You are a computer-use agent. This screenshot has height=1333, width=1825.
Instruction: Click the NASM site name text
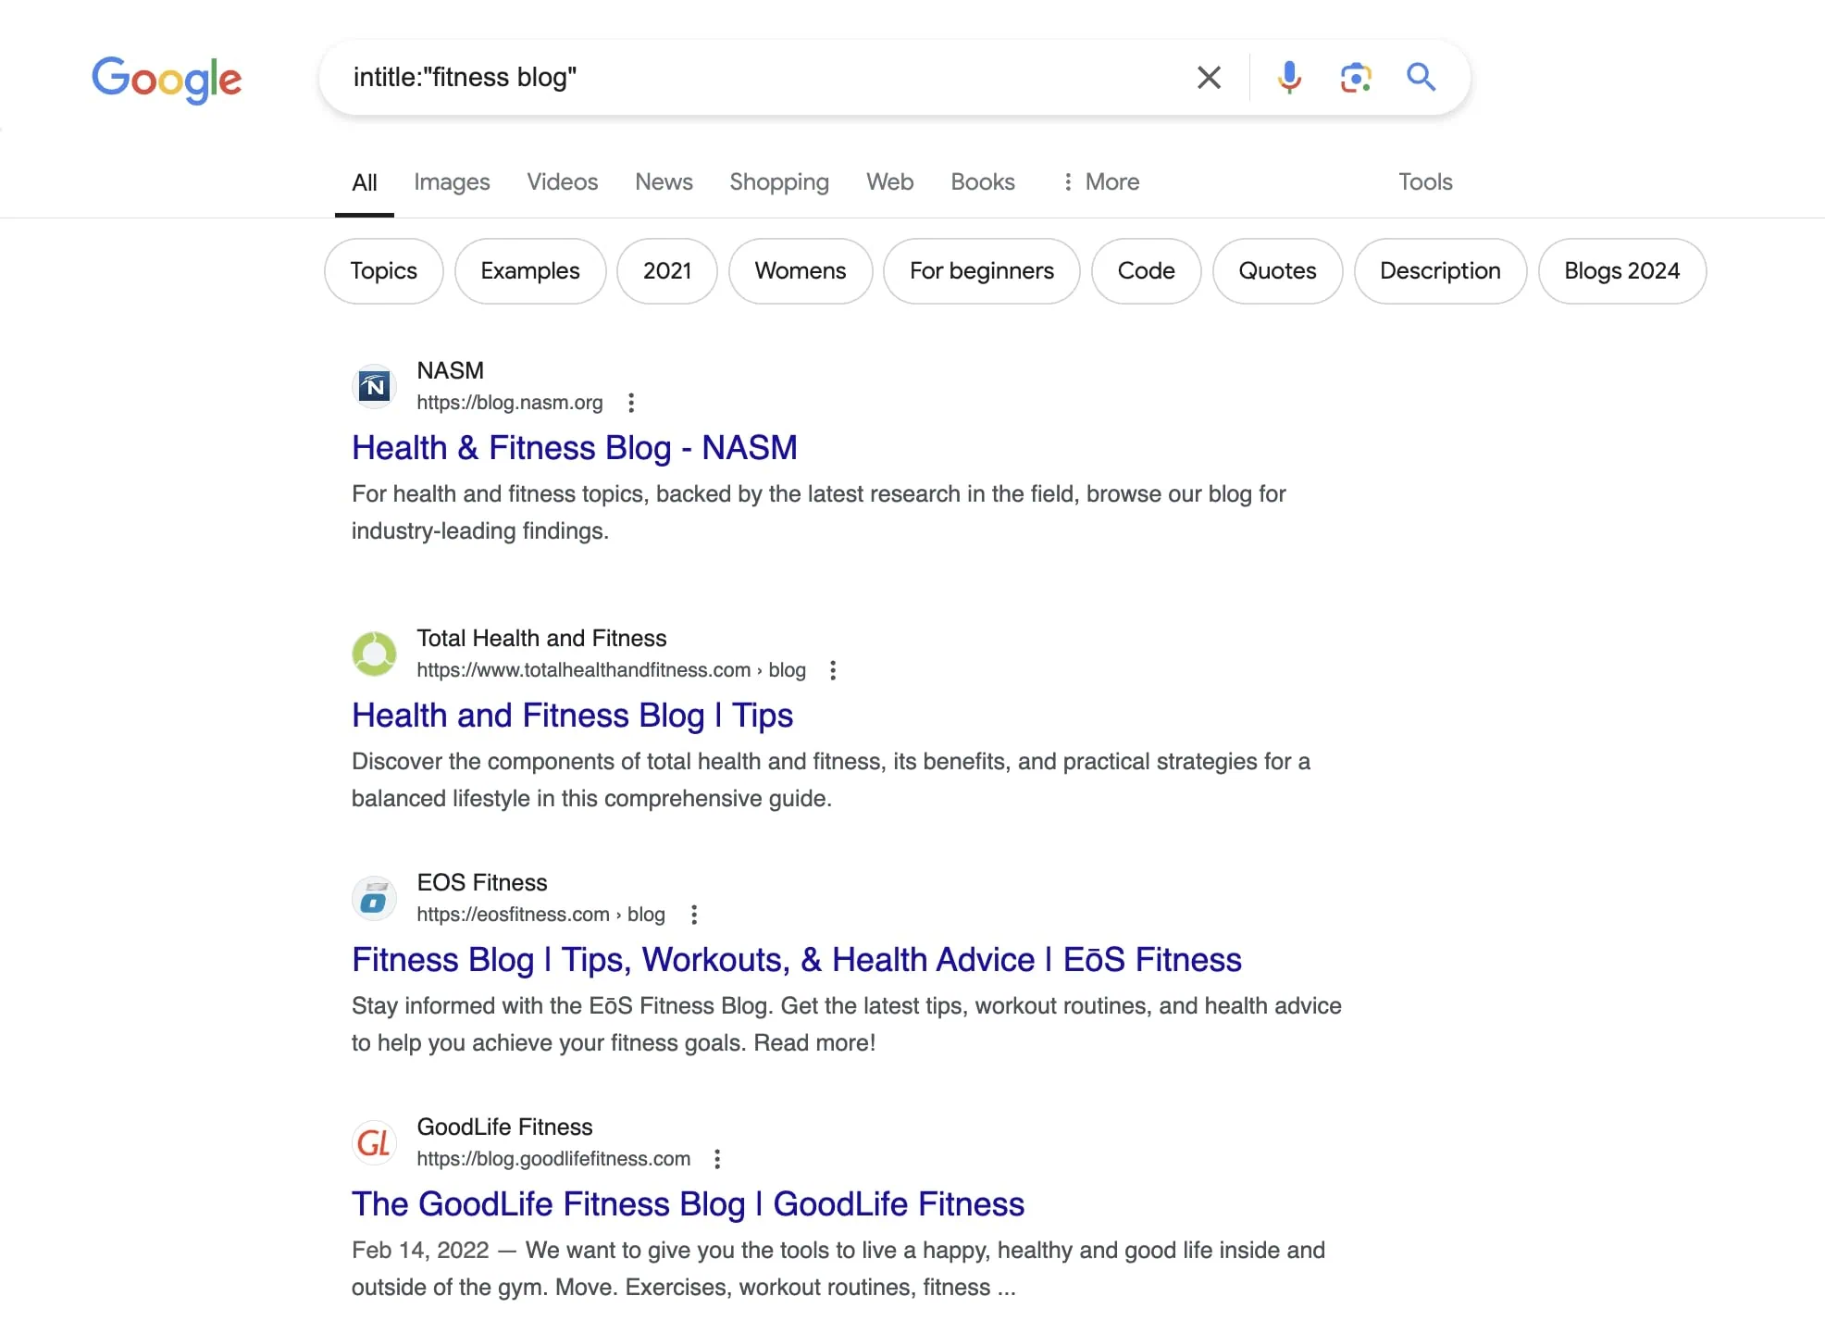[x=451, y=370]
